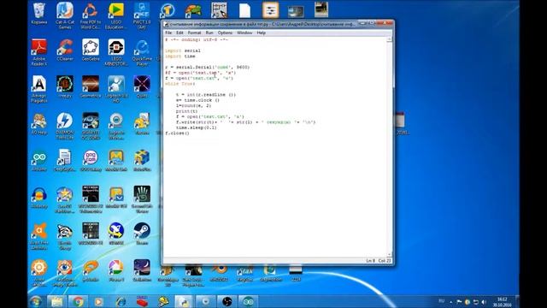Open the Help menu in IDLE
This screenshot has width=547, height=308.
coord(262,33)
